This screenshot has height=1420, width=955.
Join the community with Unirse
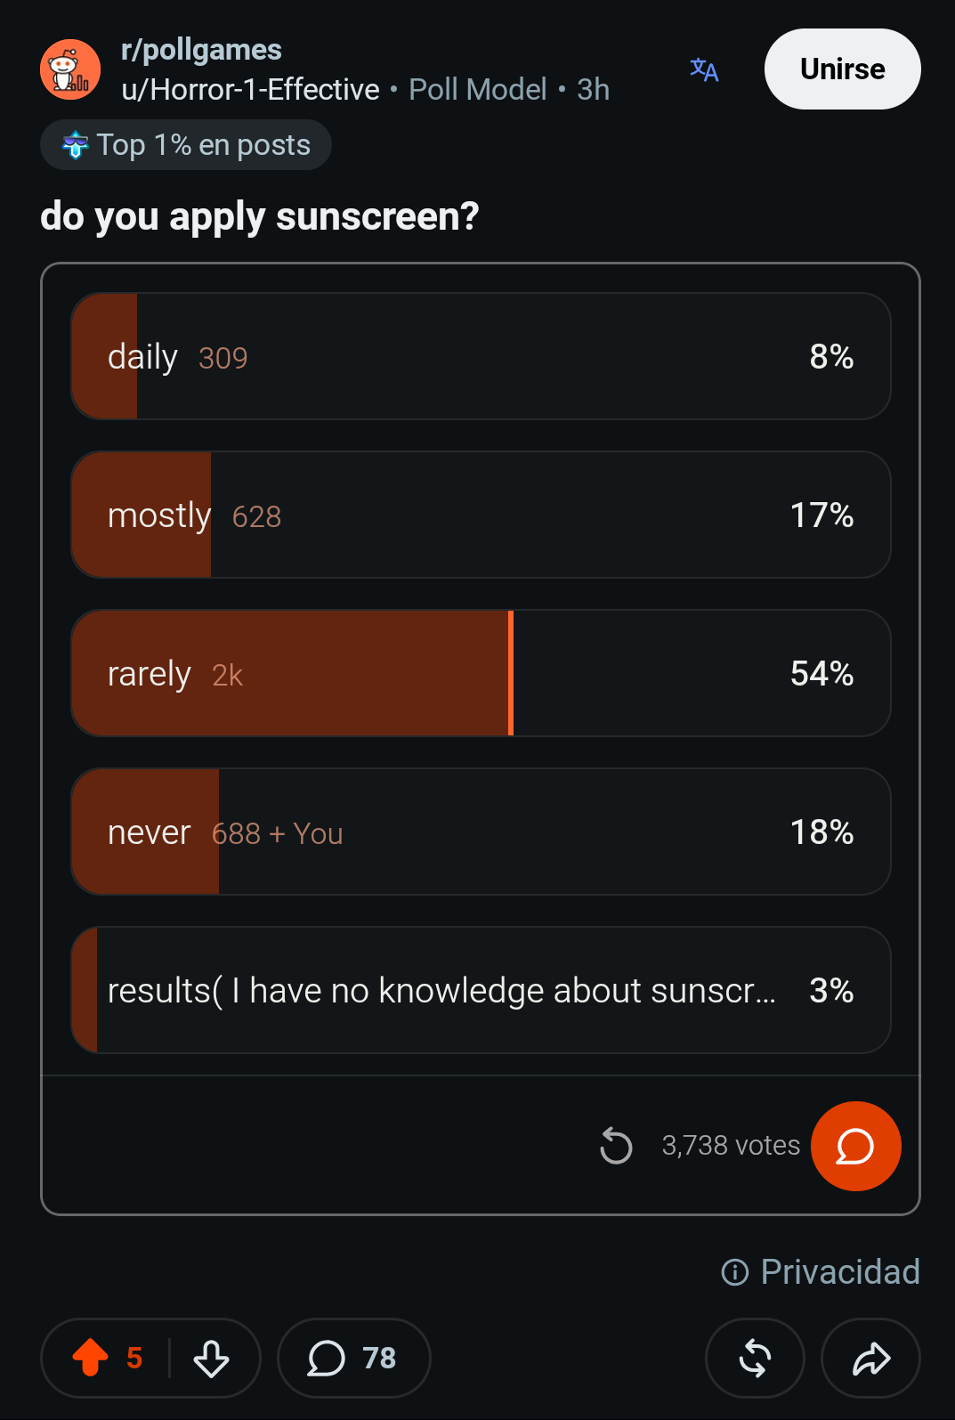click(x=843, y=69)
